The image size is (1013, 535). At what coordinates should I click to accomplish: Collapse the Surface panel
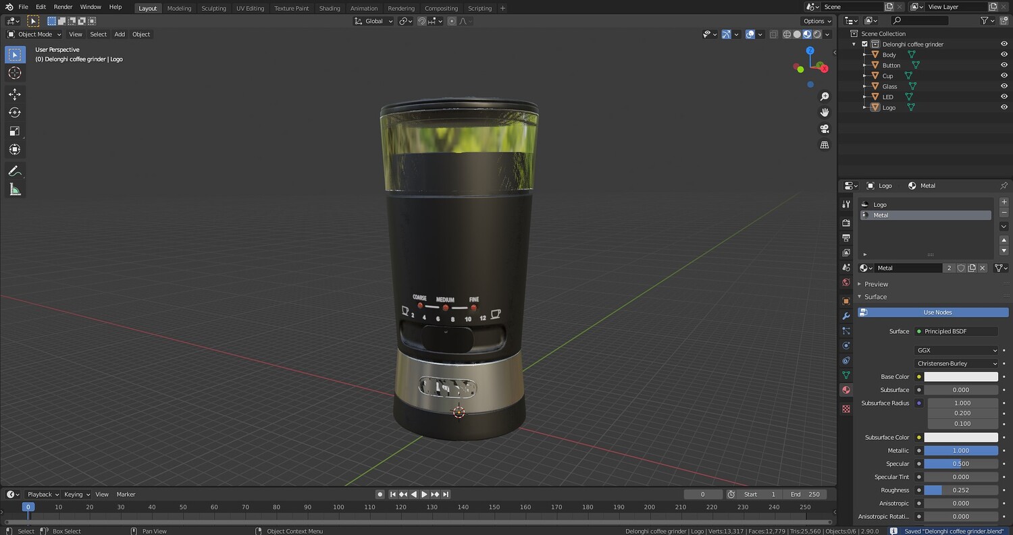click(875, 297)
